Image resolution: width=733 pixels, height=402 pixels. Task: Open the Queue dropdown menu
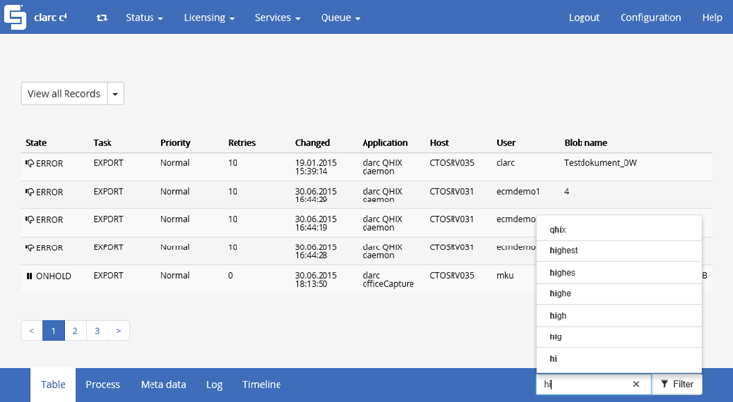340,18
